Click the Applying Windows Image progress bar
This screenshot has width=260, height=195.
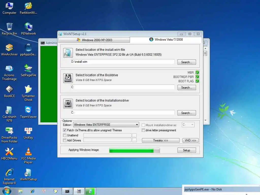[135, 150]
